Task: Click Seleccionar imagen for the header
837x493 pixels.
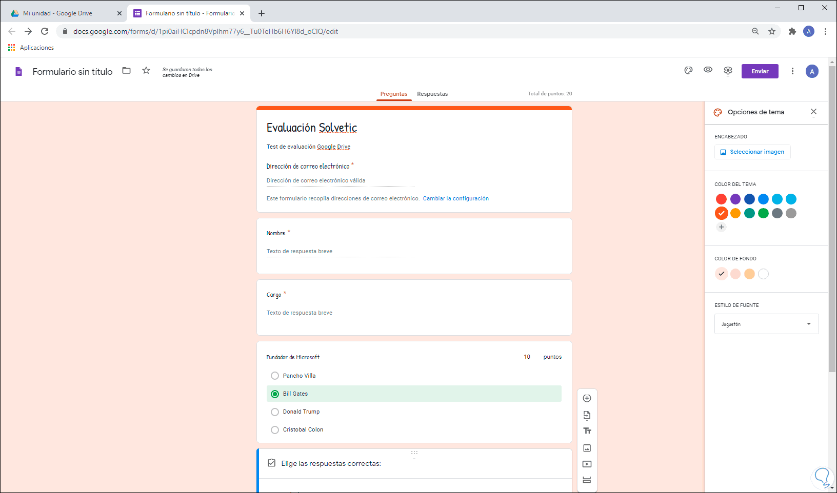Action: [x=752, y=152]
